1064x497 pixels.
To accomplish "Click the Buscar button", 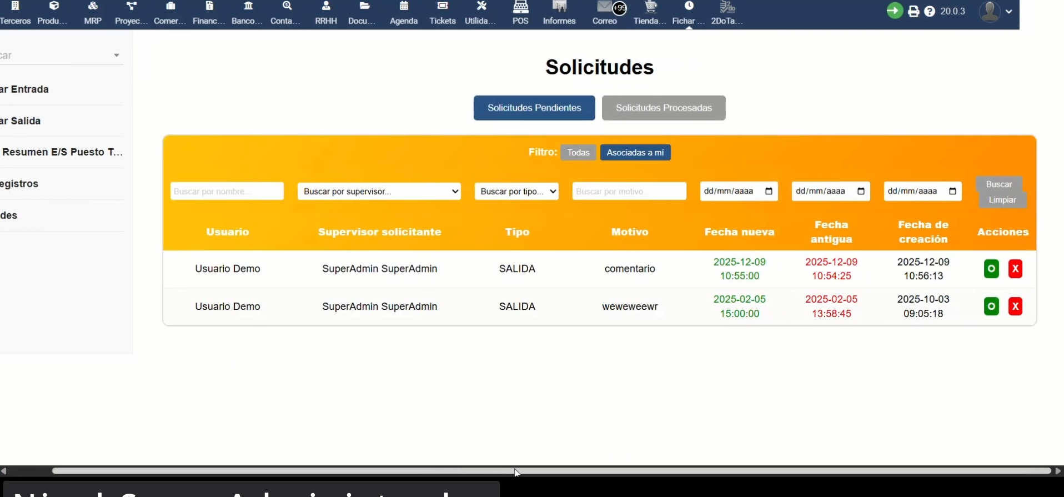I will tap(998, 184).
